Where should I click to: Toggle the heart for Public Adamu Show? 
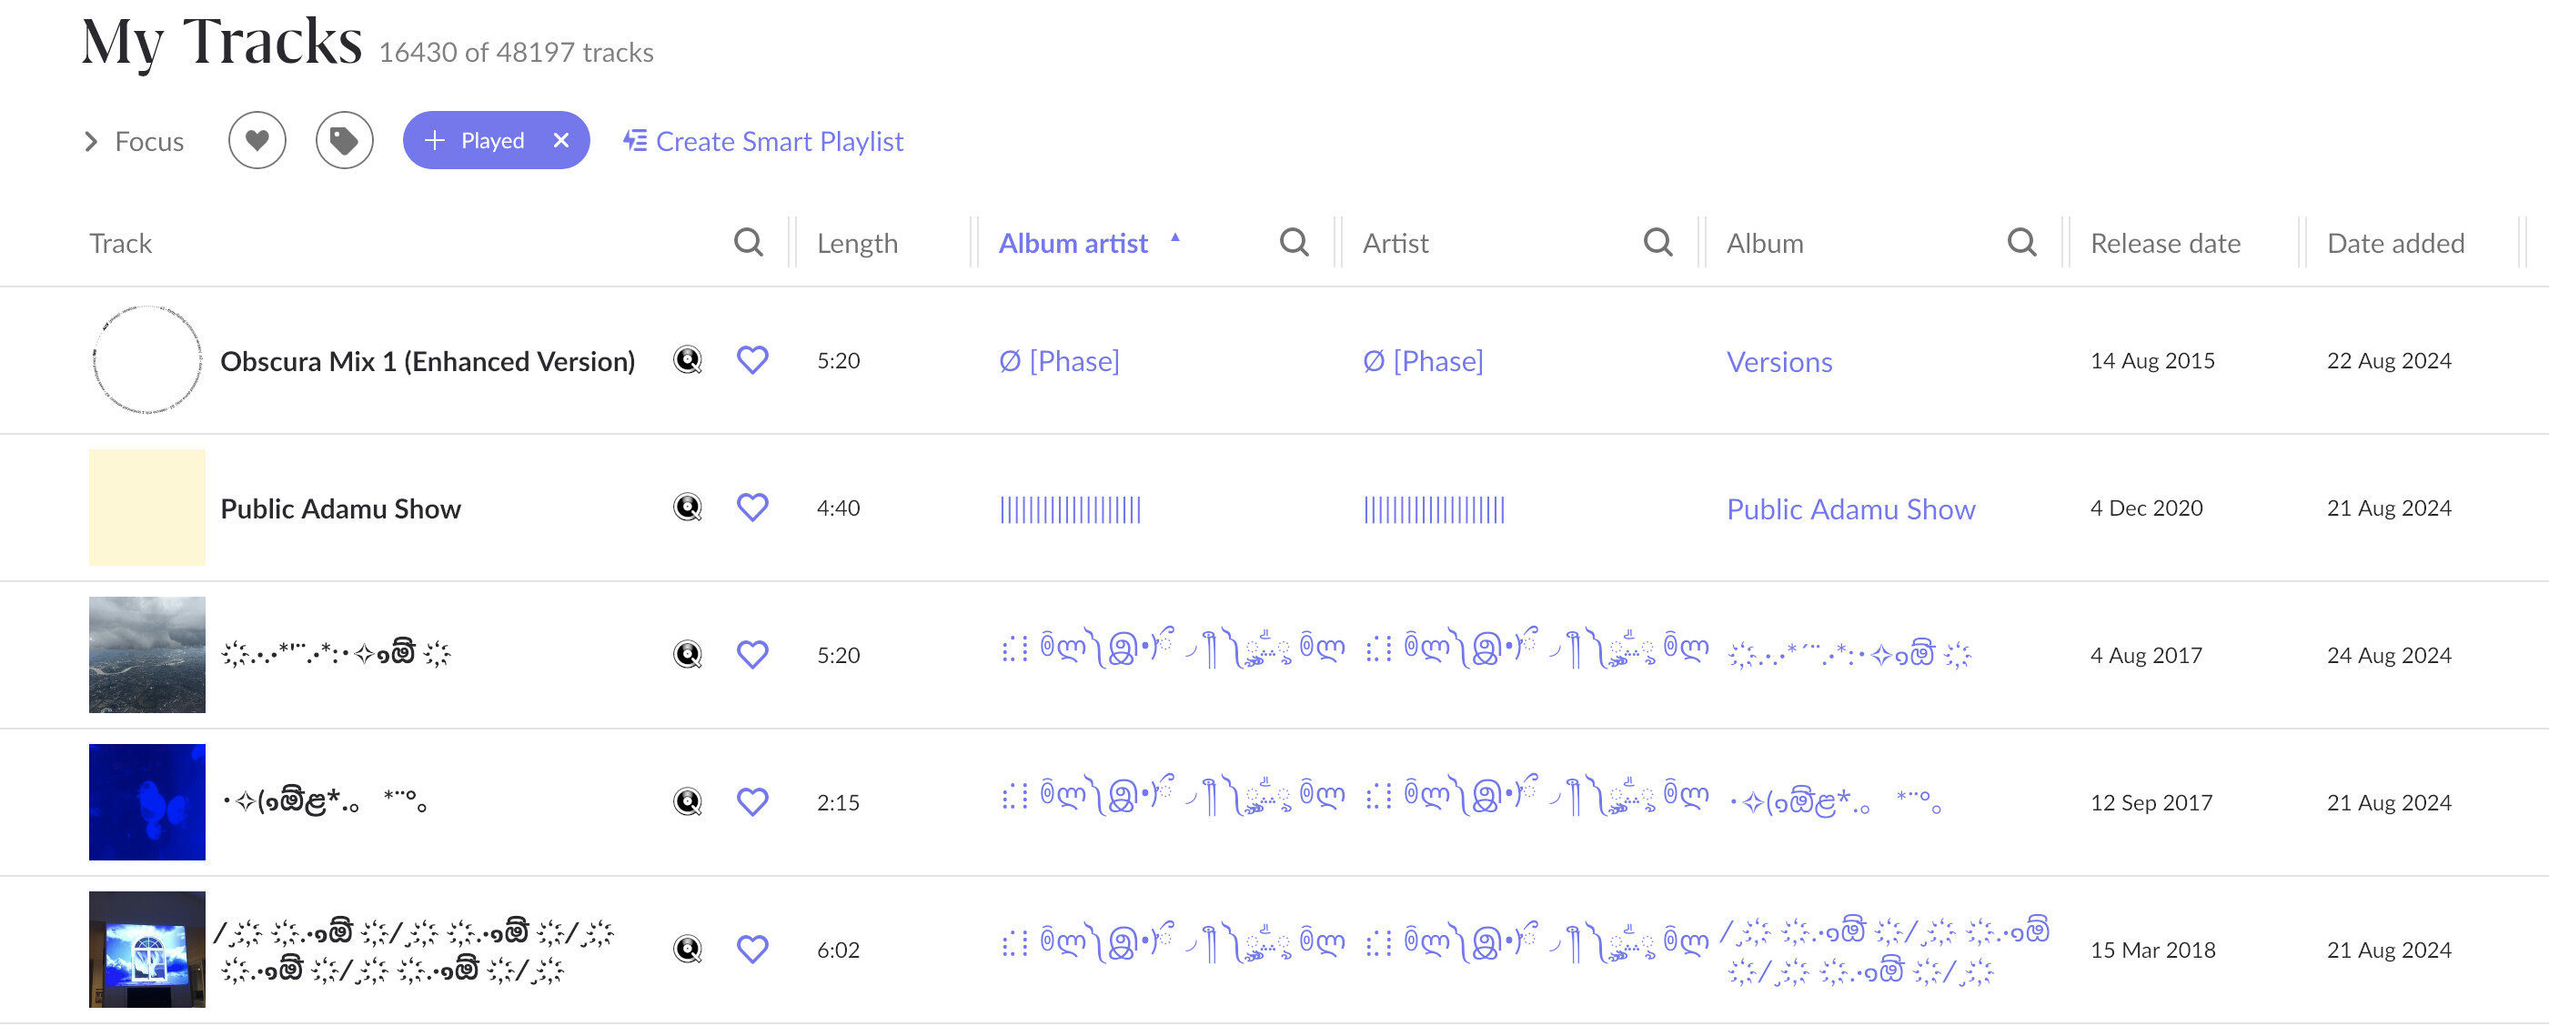tap(752, 508)
